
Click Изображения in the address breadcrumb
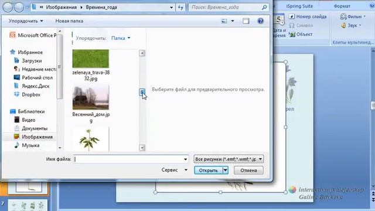point(62,8)
